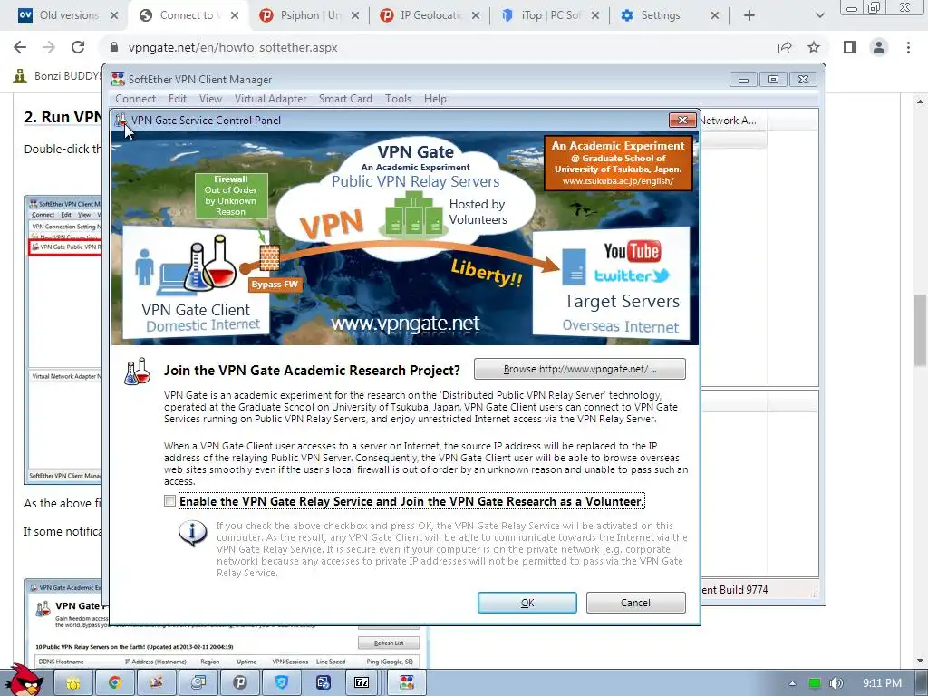Open the Chrome side panel
The height and width of the screenshot is (696, 928).
(850, 47)
